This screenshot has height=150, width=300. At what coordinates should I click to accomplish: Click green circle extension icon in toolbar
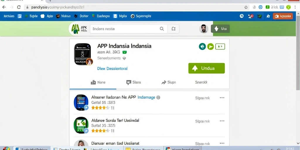[288, 7]
